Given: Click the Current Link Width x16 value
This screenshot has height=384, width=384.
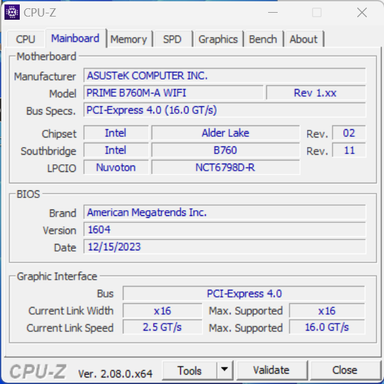Looking at the screenshot, I should coord(162,311).
